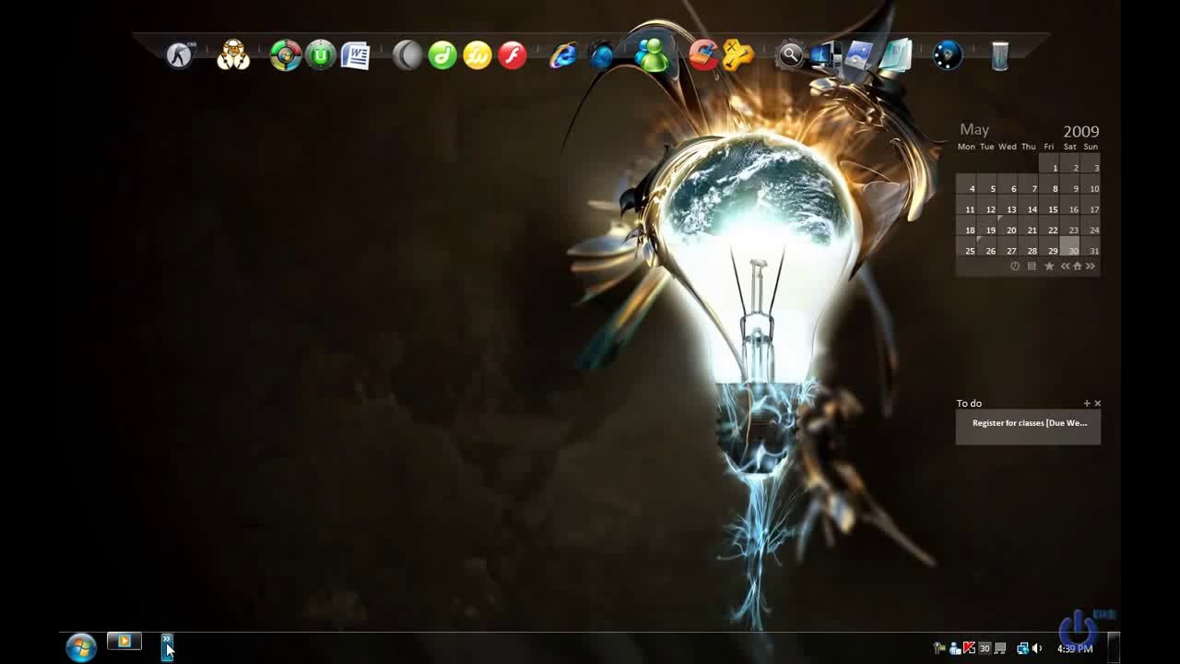The width and height of the screenshot is (1180, 664).
Task: Click the media player taskbar button
Action: (x=124, y=641)
